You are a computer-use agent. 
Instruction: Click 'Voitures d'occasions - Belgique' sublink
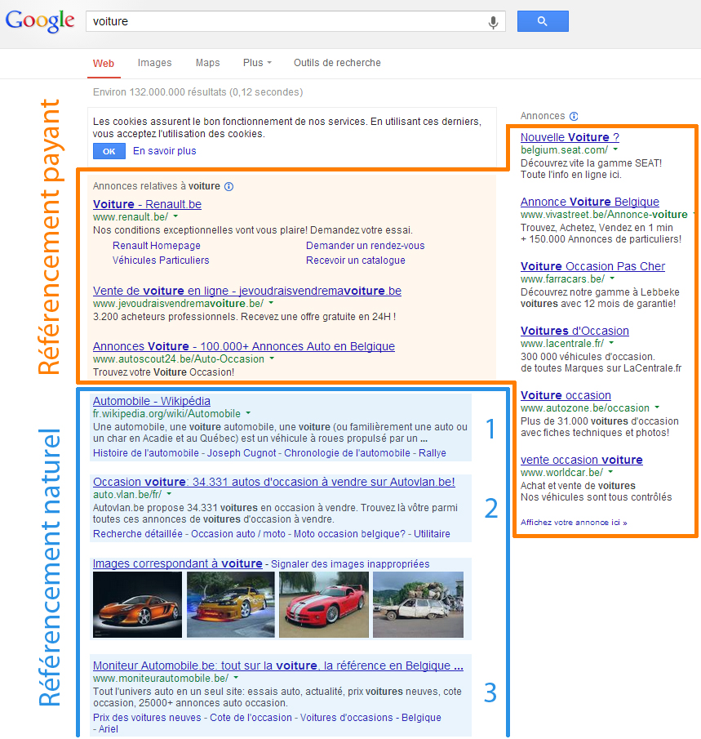[370, 718]
